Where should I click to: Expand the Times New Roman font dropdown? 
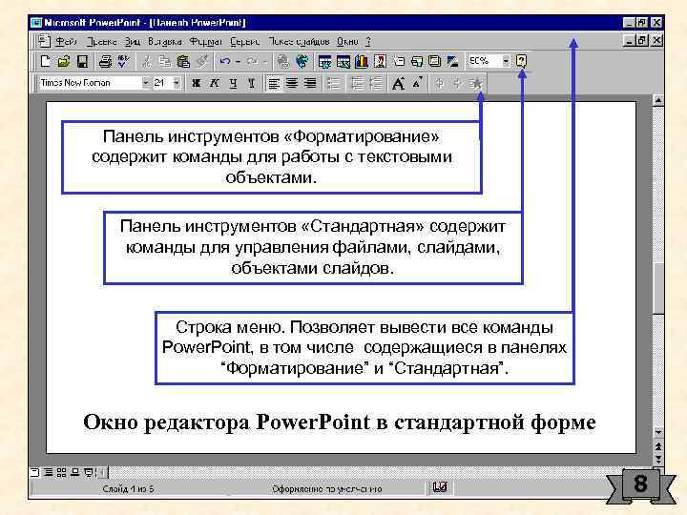[x=145, y=82]
